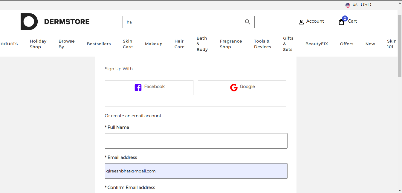This screenshot has width=402, height=193.
Task: Click the US flag icon
Action: coord(348,5)
